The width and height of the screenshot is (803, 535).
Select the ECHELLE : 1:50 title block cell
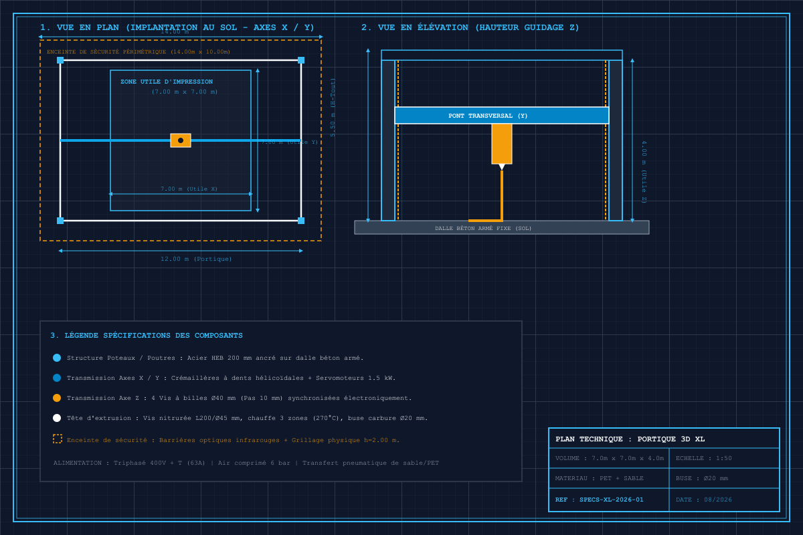click(x=724, y=458)
